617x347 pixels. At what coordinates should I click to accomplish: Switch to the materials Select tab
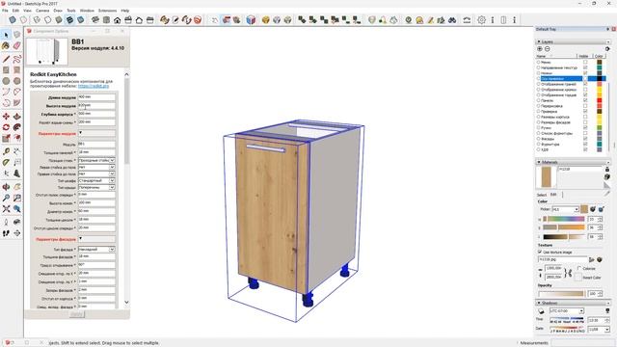542,195
